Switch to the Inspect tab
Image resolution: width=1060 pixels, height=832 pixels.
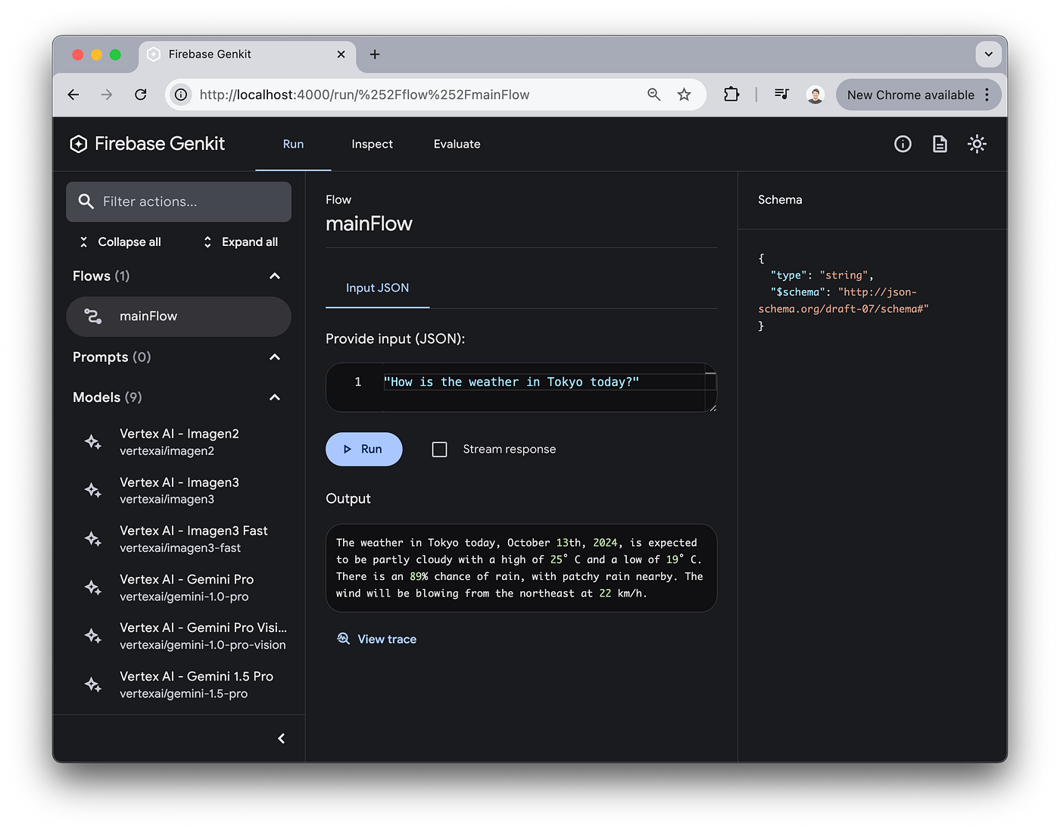click(x=372, y=144)
